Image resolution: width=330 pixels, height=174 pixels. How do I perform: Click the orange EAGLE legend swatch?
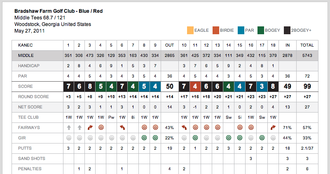point(190,31)
